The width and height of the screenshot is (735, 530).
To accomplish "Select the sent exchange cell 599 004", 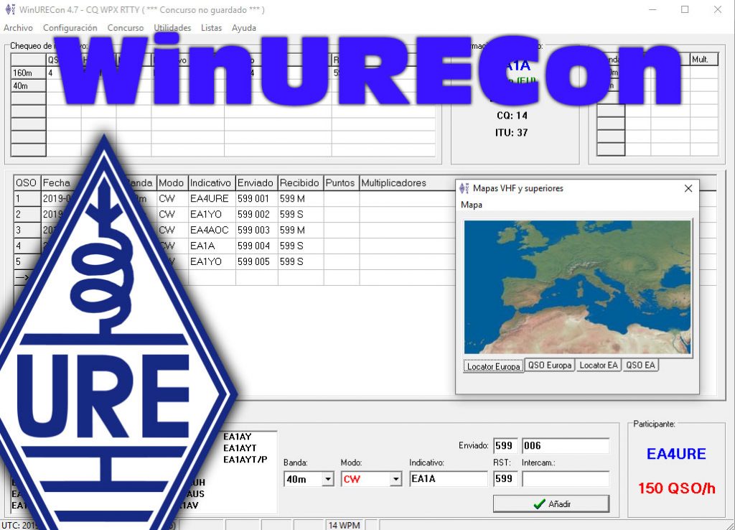I will 256,246.
